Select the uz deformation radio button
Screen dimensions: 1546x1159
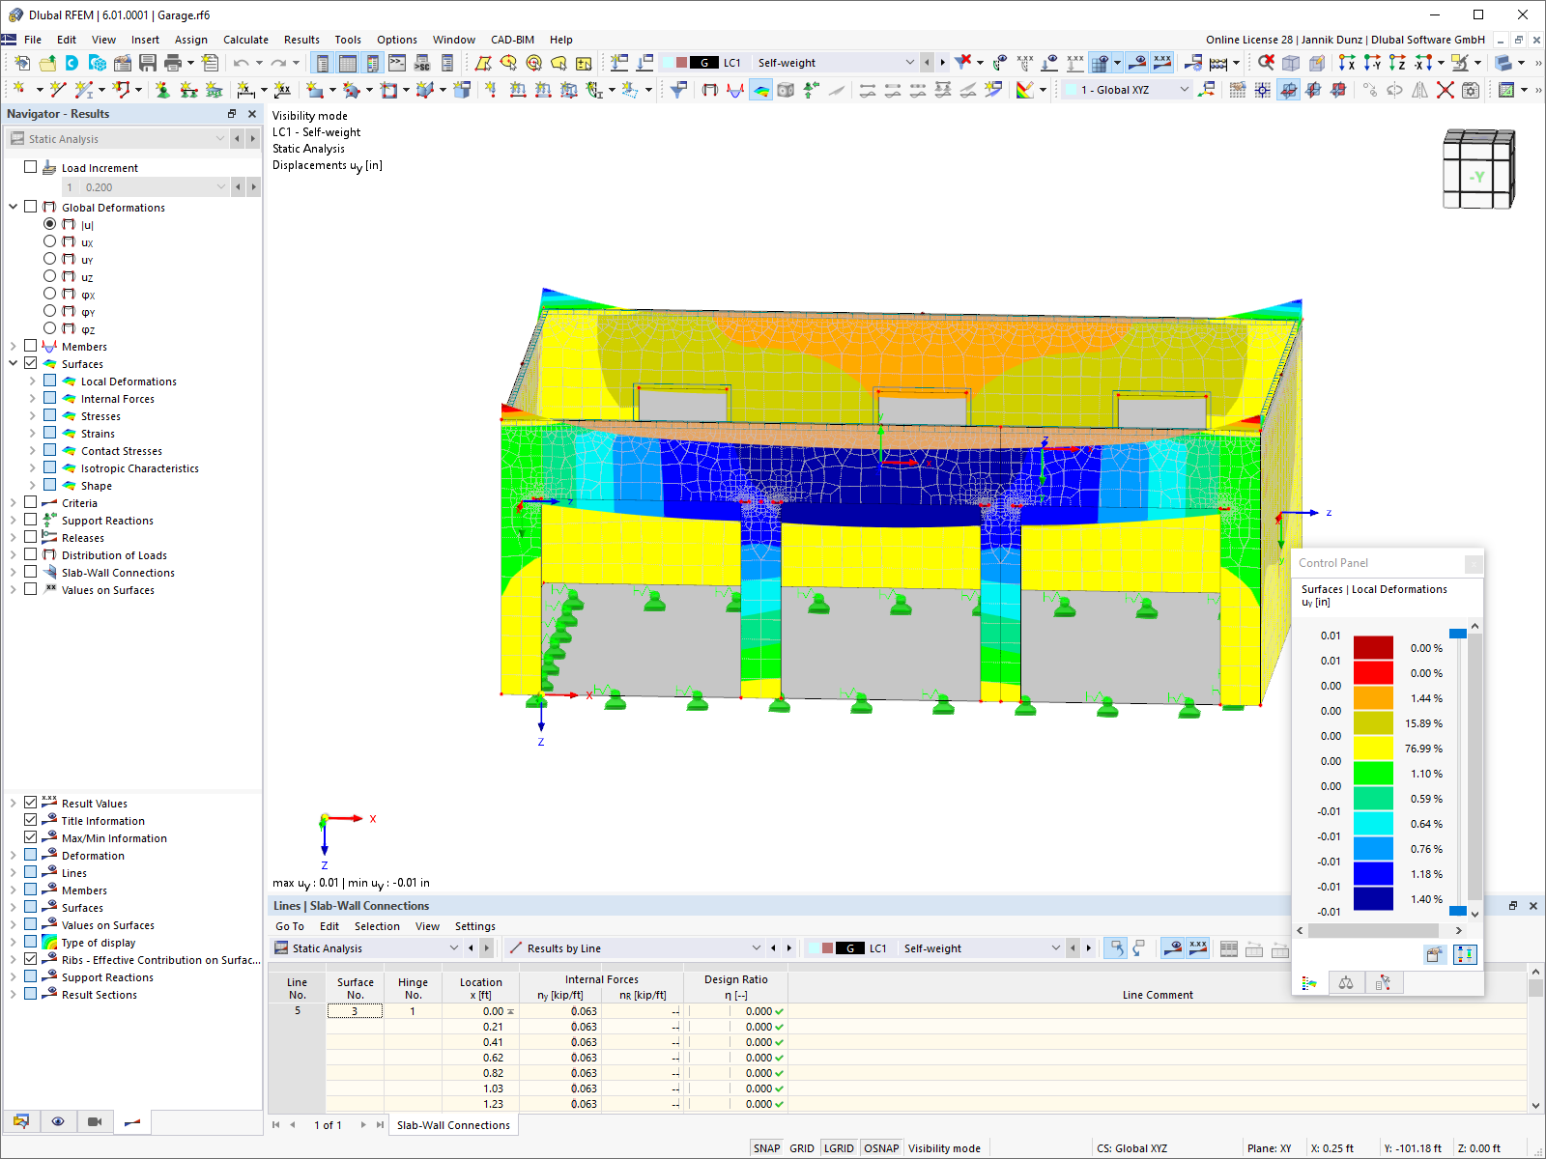point(50,277)
